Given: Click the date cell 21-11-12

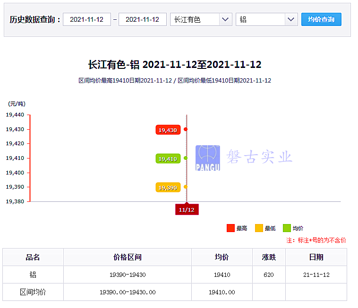Looking at the screenshot, I should tap(316, 275).
